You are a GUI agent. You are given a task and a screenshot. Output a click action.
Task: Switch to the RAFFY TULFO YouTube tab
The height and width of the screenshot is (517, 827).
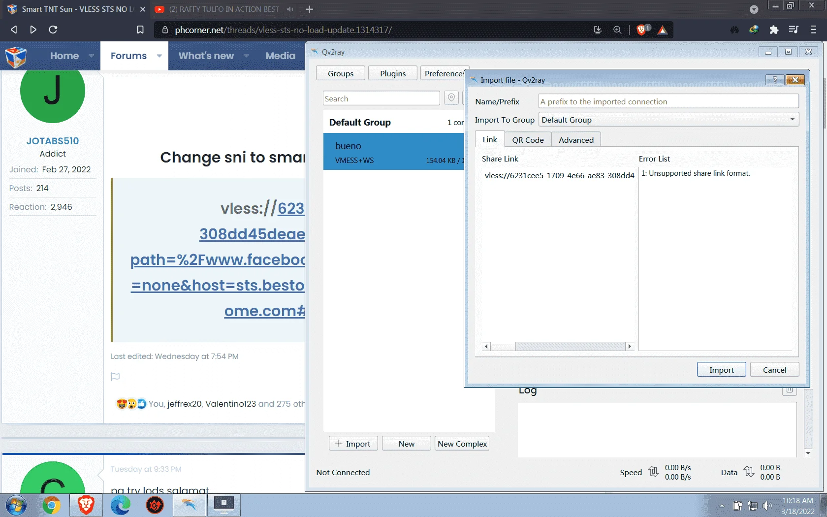point(224,9)
